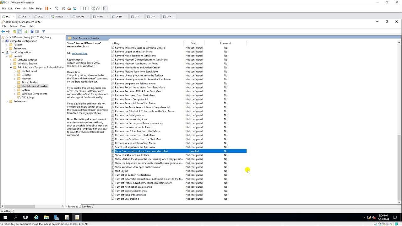Open Windows Start button in guest taskbar
This screenshot has height=226, width=402.
(x=5, y=217)
